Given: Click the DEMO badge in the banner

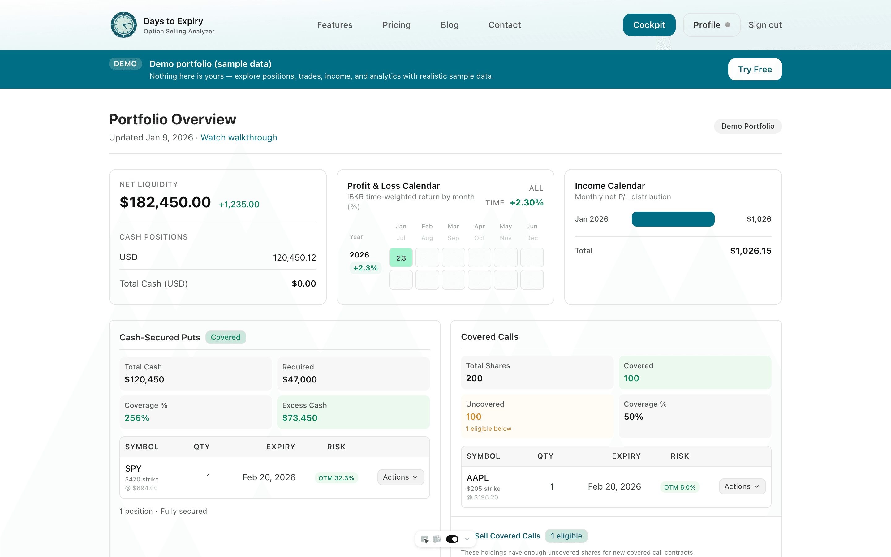Looking at the screenshot, I should pyautogui.click(x=125, y=63).
